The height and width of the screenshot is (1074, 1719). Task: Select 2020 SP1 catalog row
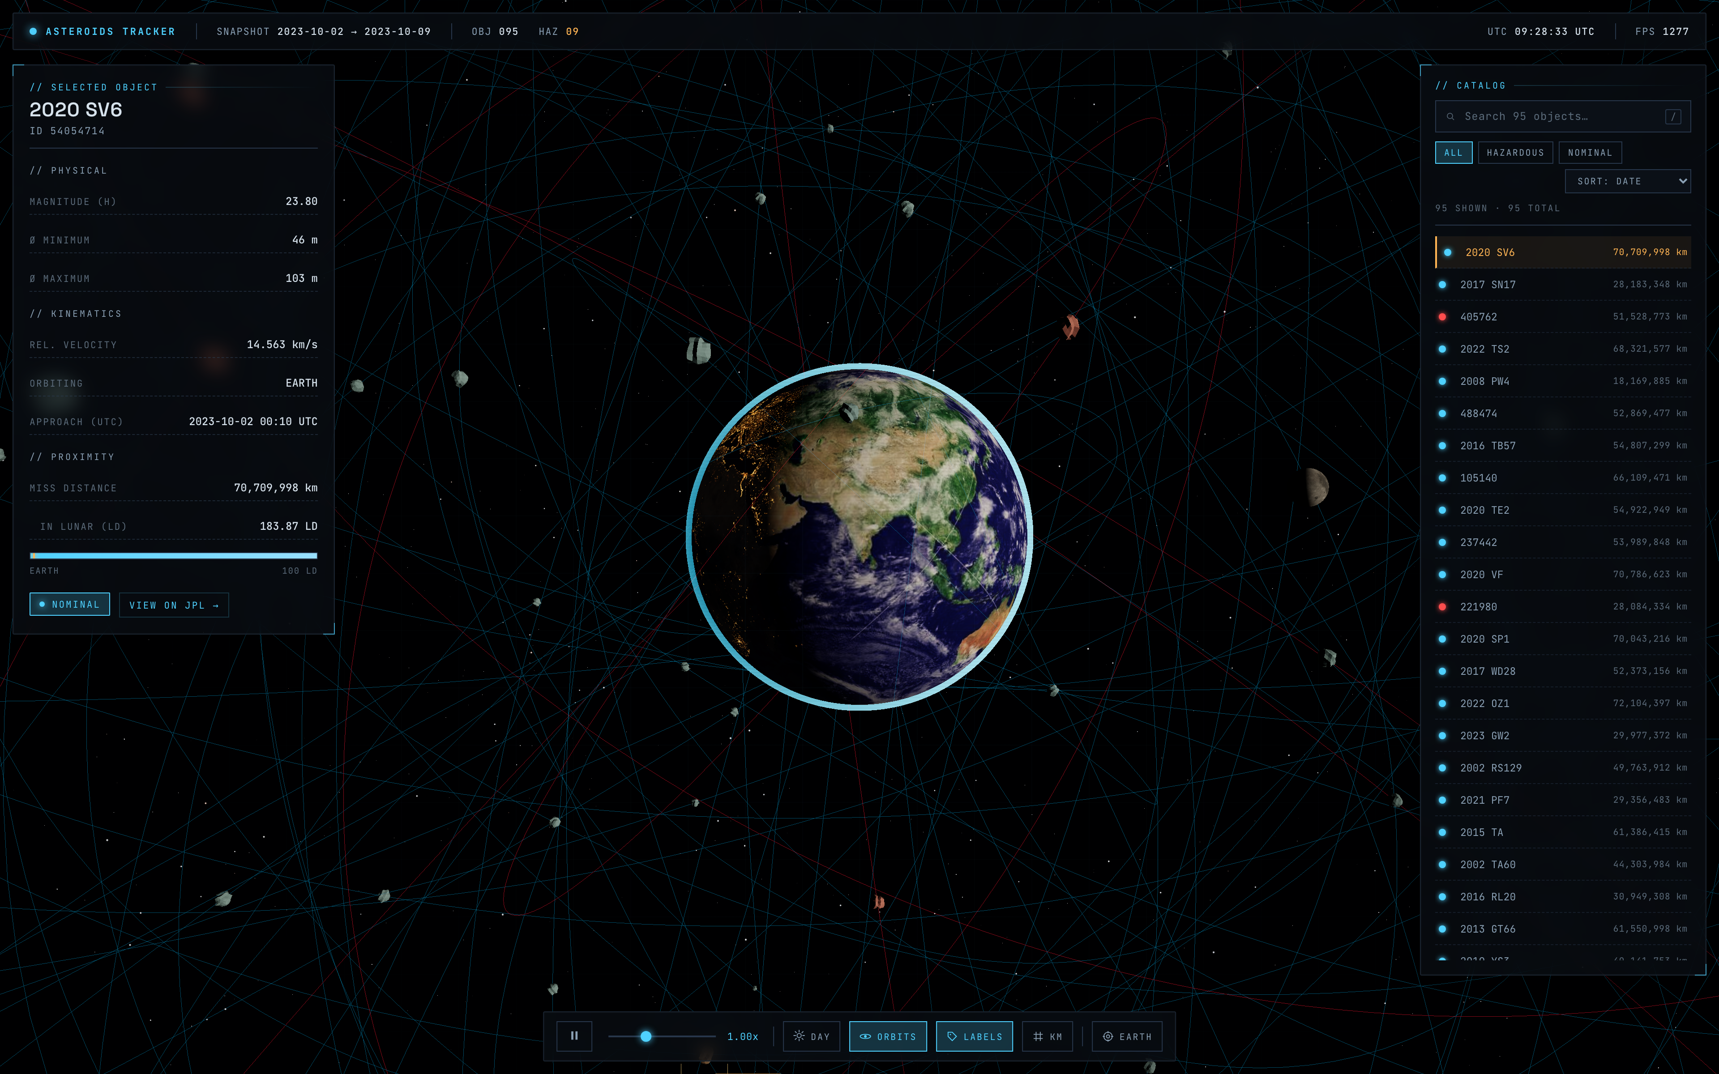(1563, 639)
